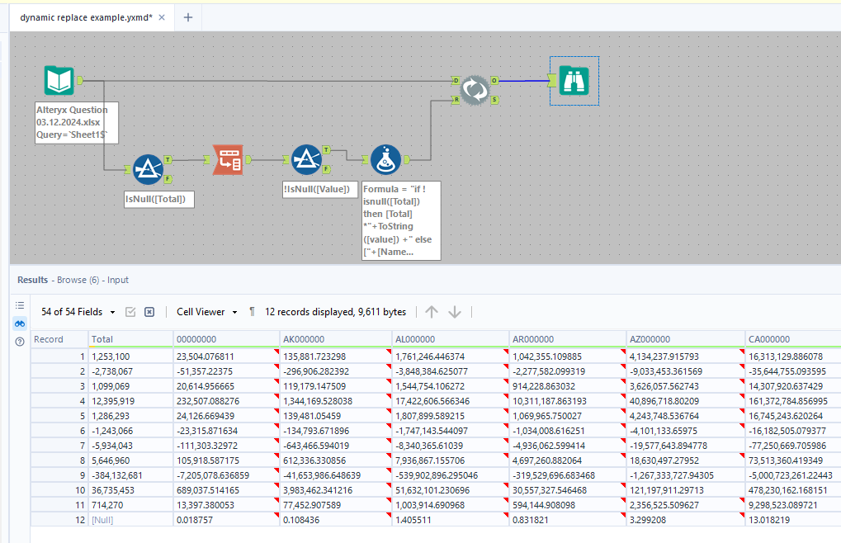The height and width of the screenshot is (543, 841).
Task: Select the Browse tool binoculars icon
Action: pyautogui.click(x=574, y=81)
